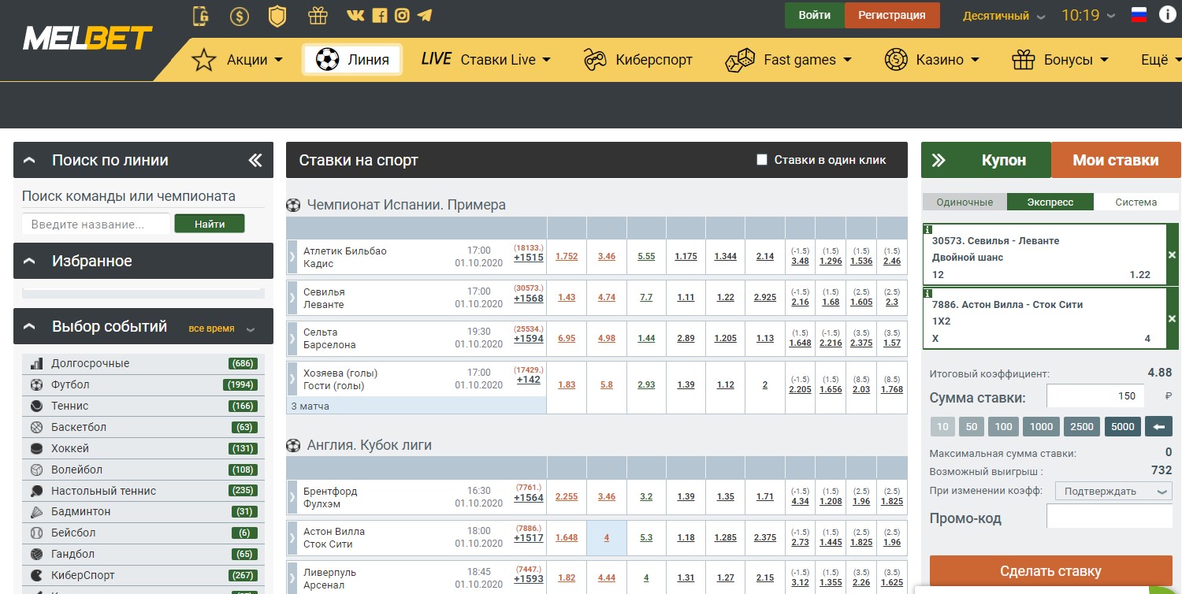Select the Система bet type tab
The height and width of the screenshot is (594, 1182).
point(1136,202)
